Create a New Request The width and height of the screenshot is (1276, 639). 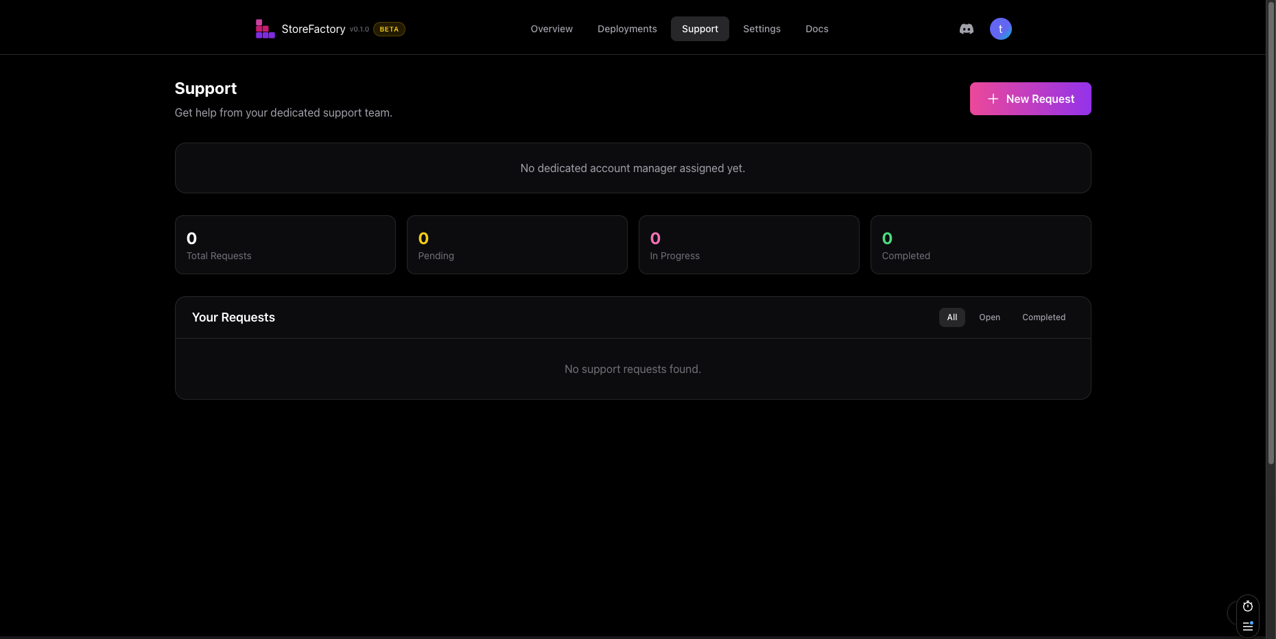click(x=1030, y=99)
